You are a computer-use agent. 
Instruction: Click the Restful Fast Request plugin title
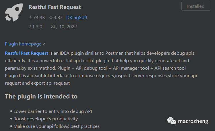click(x=55, y=7)
